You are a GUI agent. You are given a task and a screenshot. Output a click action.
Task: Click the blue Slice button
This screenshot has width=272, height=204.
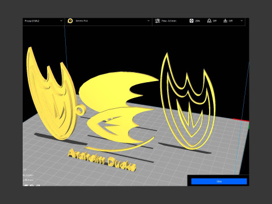click(x=219, y=181)
